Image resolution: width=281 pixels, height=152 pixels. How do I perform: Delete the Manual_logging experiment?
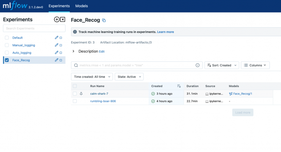[61, 45]
